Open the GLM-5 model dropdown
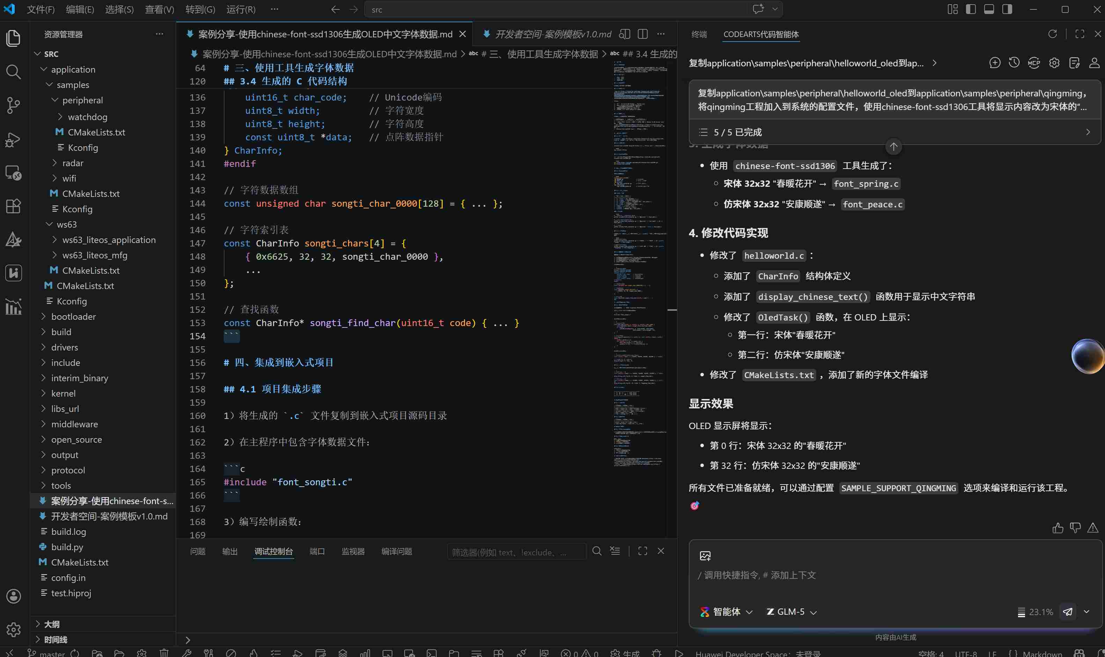 (791, 611)
